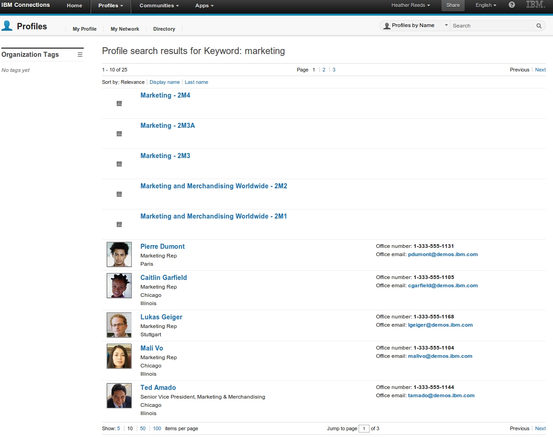The image size is (553, 438).
Task: Open the Organization Tags menu icon
Action: [80, 54]
